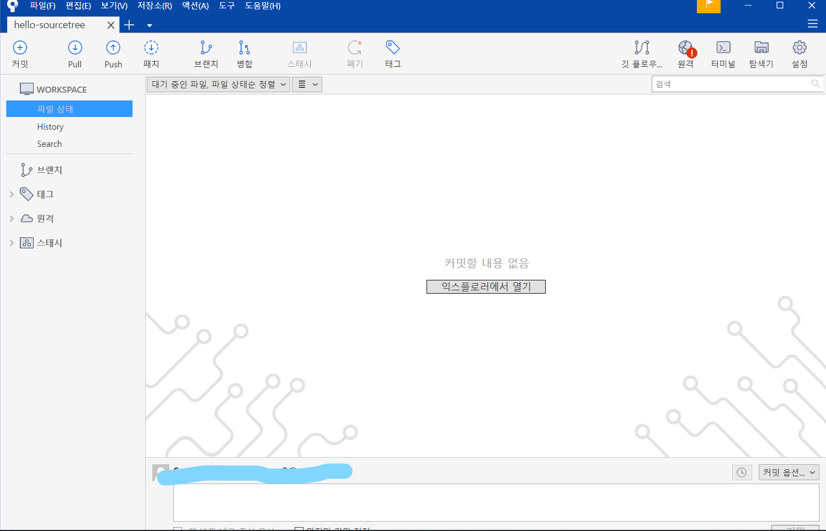Click the 익스플로러에서 열기 button
Screen dimensions: 826x531
coord(486,286)
